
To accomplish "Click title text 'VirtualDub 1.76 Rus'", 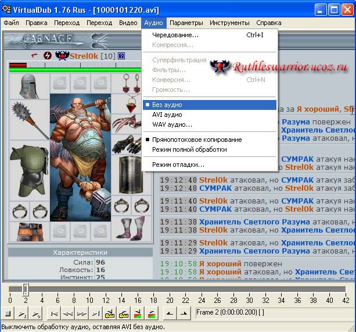I will (49, 10).
